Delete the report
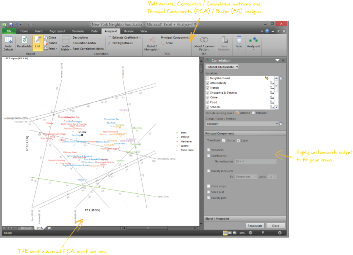The image size is (353, 255). [50, 43]
